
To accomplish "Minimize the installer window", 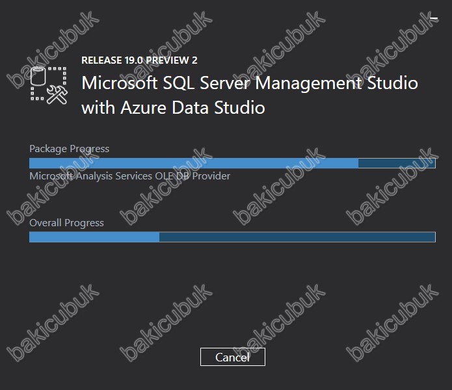I will pos(434,18).
